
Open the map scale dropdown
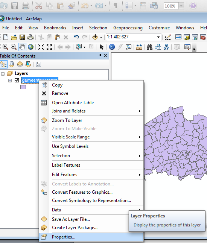158,37
